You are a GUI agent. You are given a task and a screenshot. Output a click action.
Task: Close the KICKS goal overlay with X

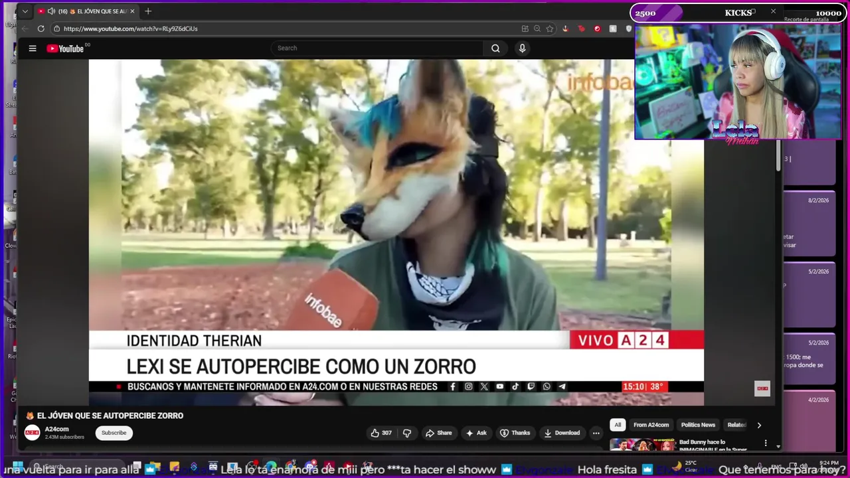[773, 11]
